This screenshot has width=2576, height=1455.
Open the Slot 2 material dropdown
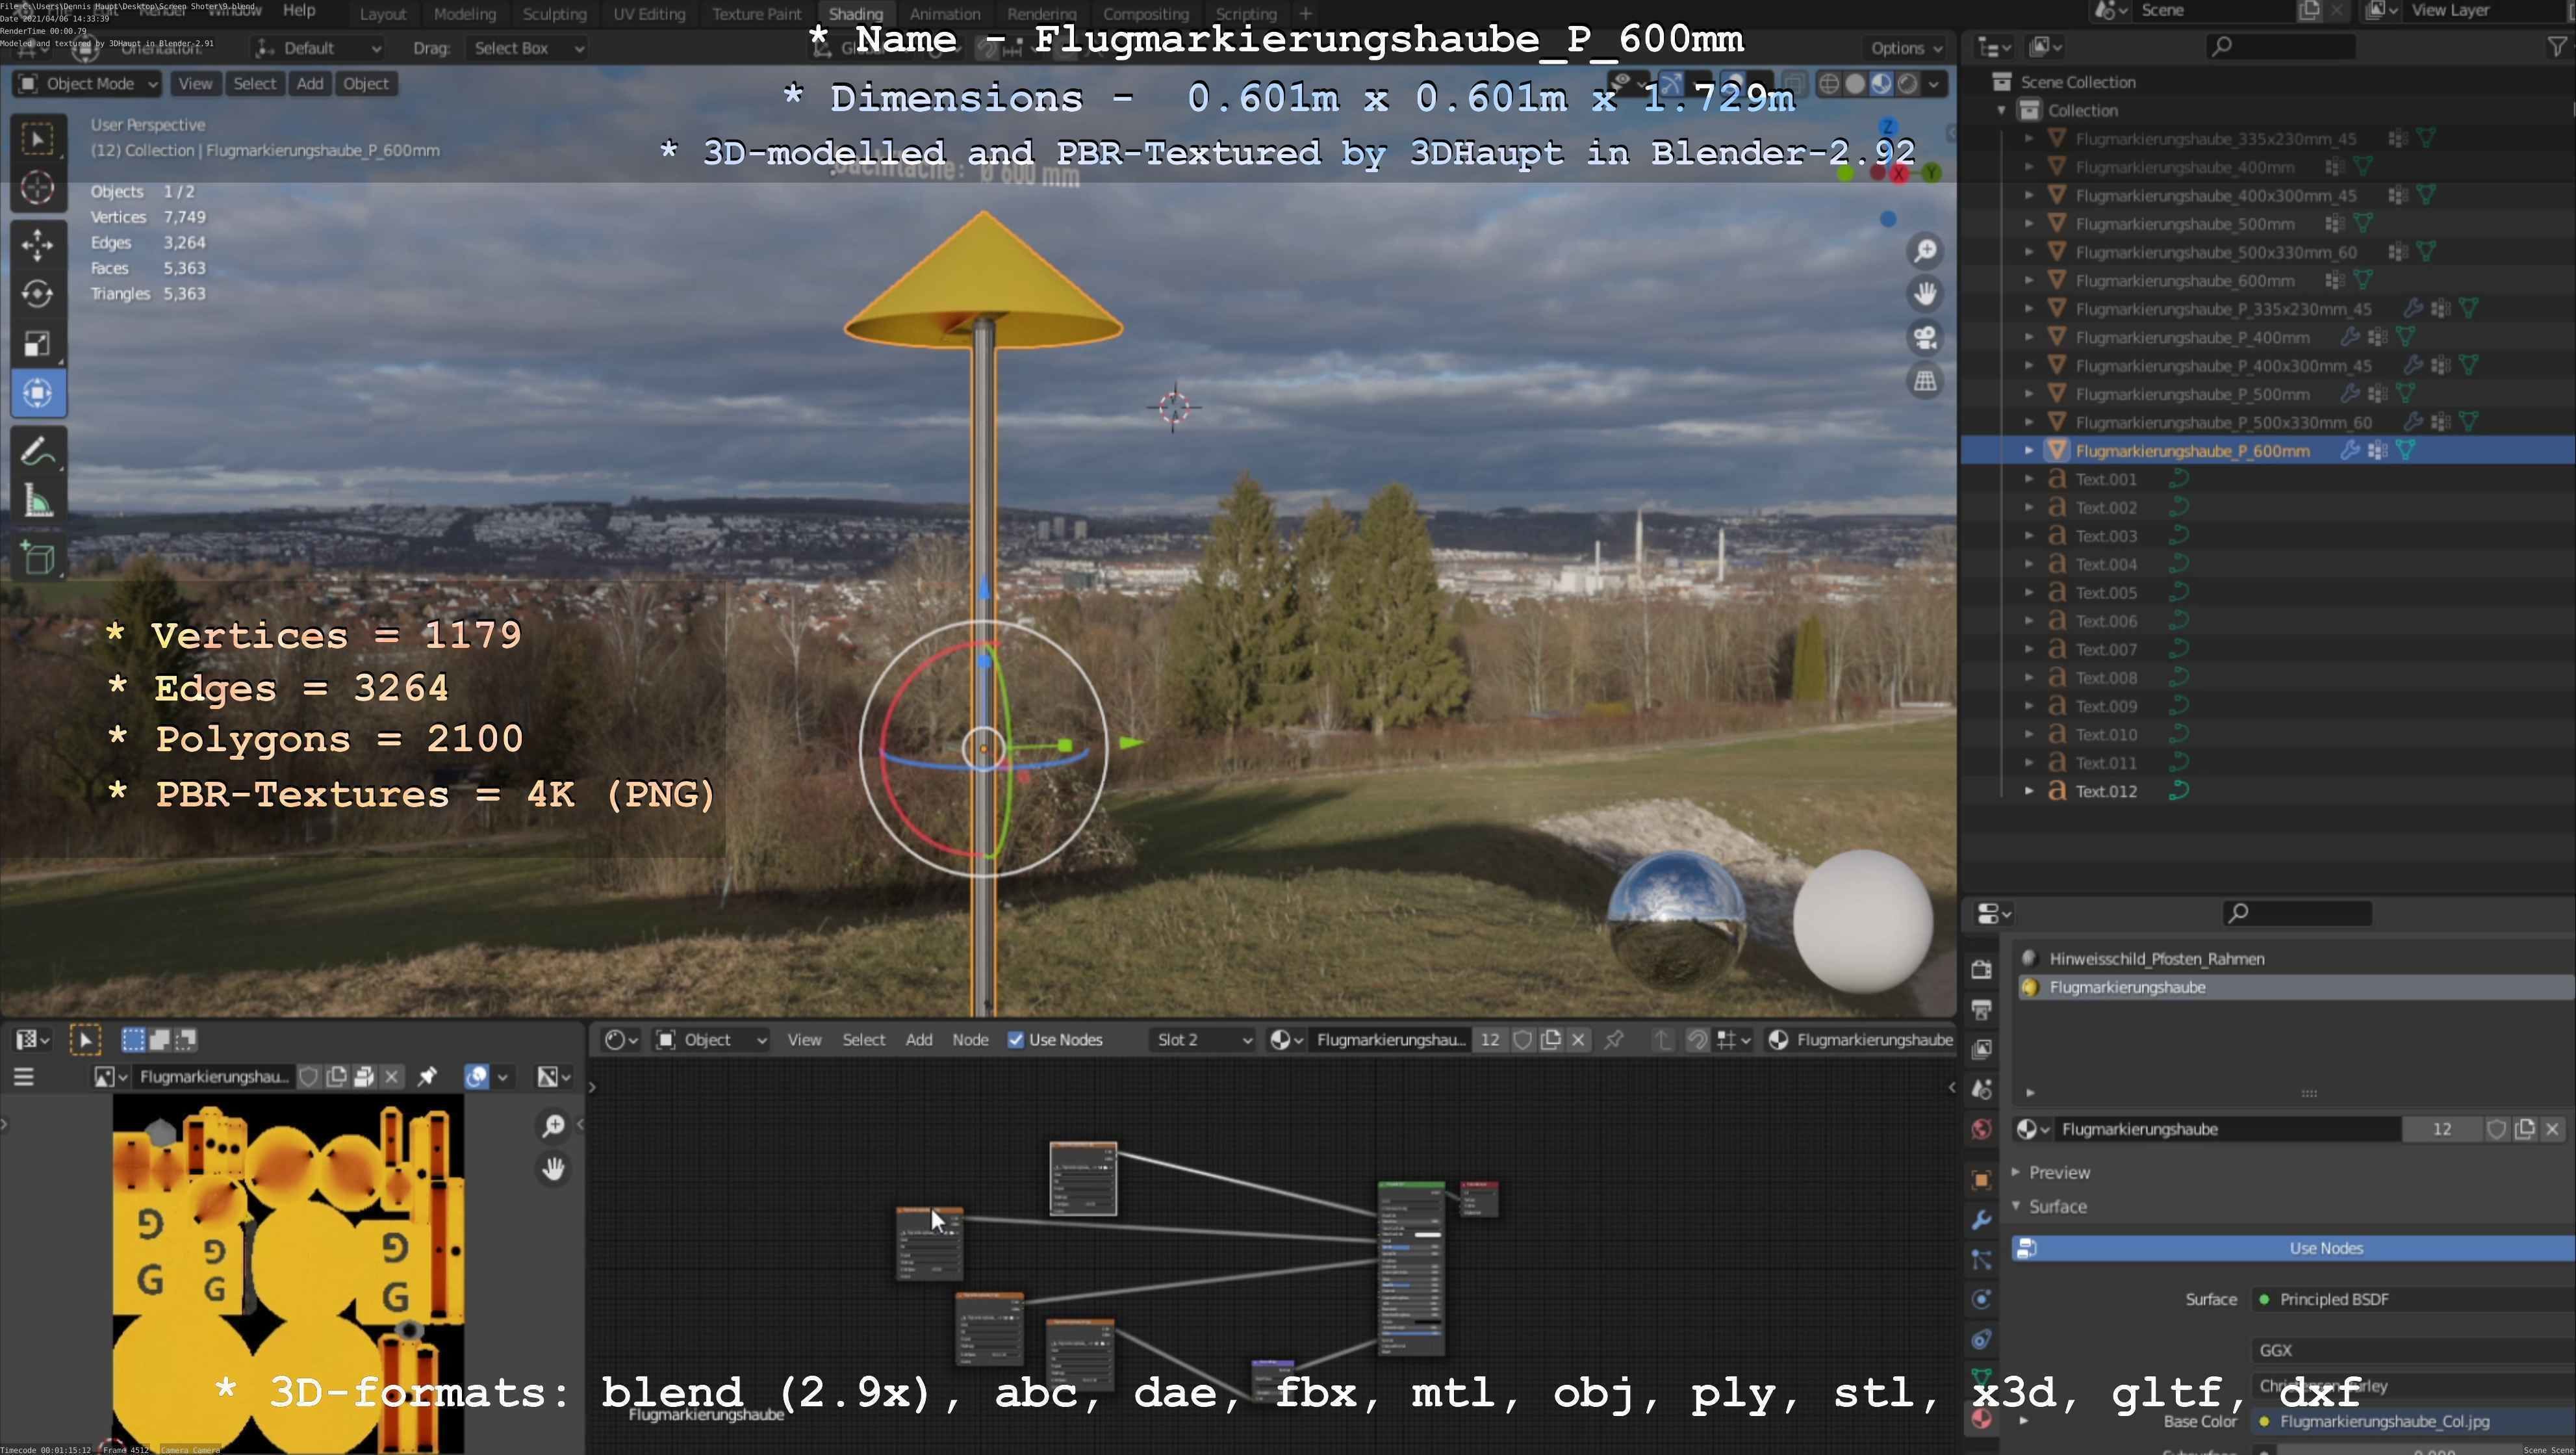tap(1203, 1040)
